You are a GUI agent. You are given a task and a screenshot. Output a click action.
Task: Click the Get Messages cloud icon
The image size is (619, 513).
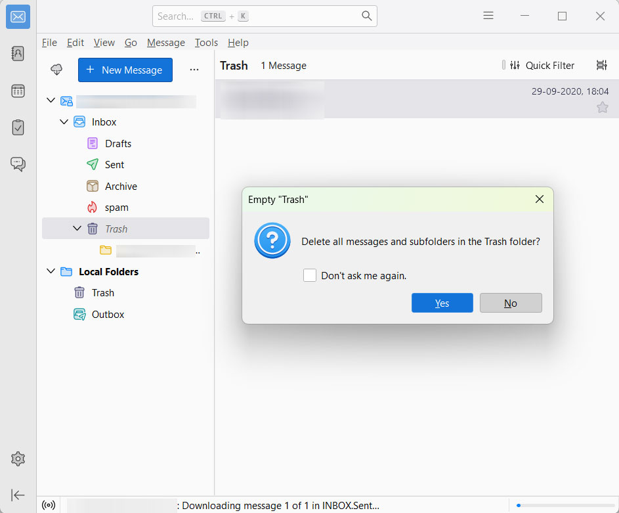[57, 70]
